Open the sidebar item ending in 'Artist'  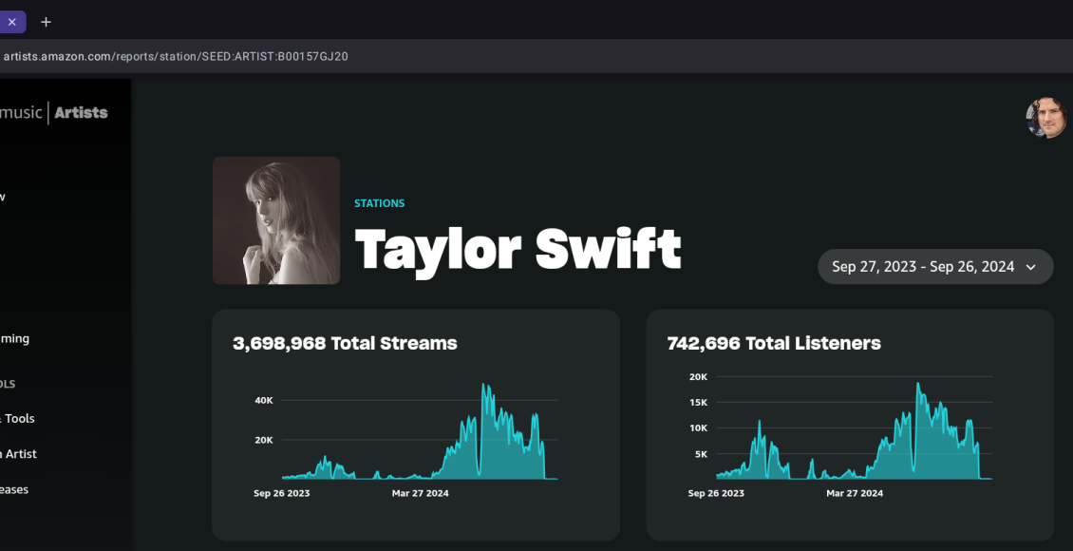coord(19,454)
